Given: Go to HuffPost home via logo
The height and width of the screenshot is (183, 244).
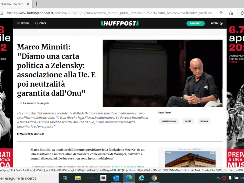Looking at the screenshot, I should click(x=120, y=23).
